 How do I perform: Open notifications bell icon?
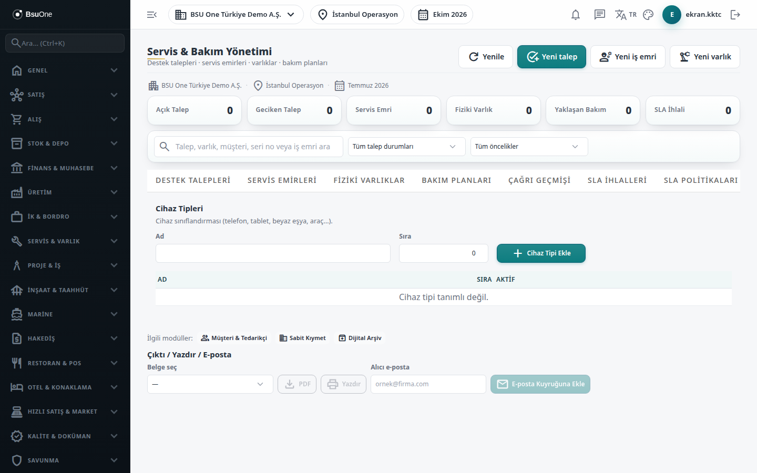point(576,15)
